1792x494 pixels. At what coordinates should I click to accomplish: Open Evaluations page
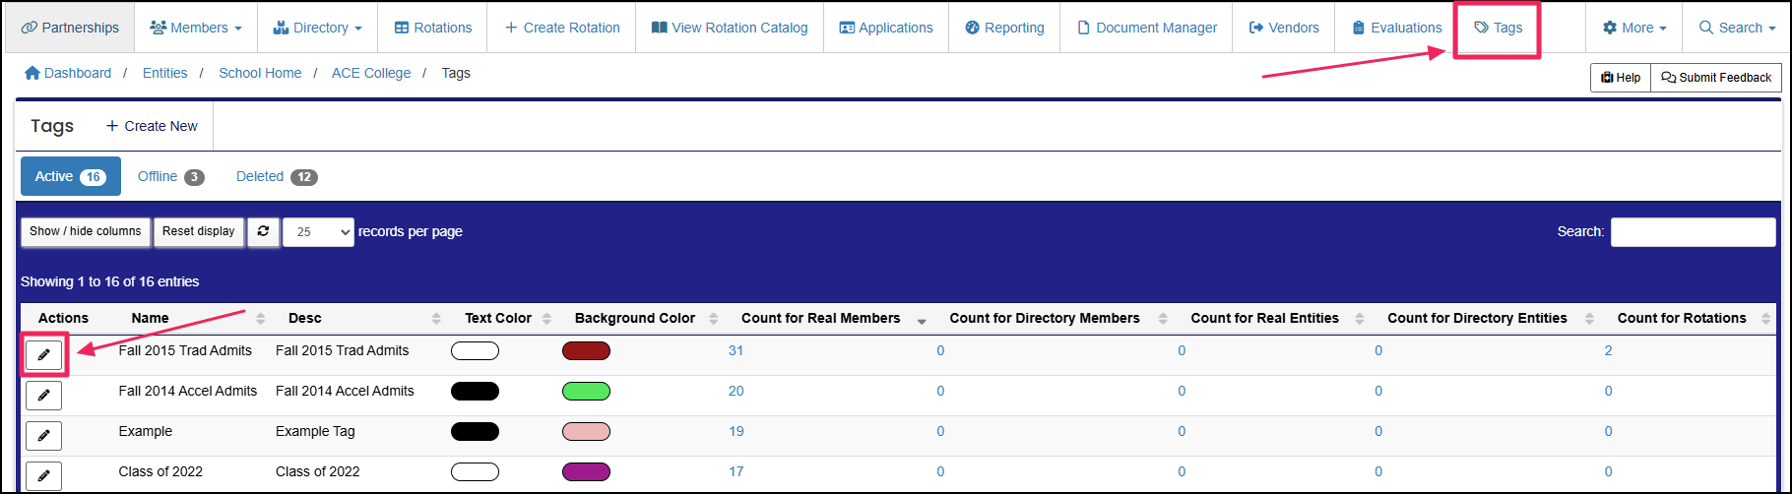point(1396,28)
